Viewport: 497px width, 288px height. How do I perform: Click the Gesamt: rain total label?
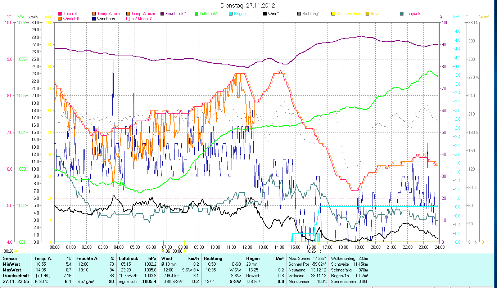pyautogui.click(x=253, y=276)
